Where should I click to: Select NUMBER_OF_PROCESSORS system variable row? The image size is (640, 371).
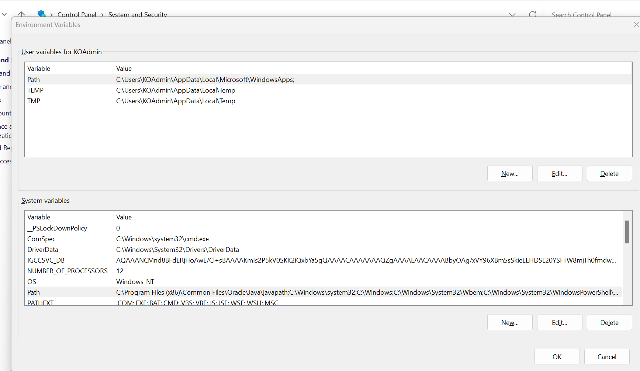pyautogui.click(x=68, y=271)
